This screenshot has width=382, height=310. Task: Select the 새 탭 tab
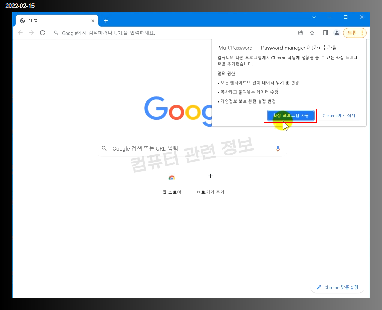click(57, 21)
